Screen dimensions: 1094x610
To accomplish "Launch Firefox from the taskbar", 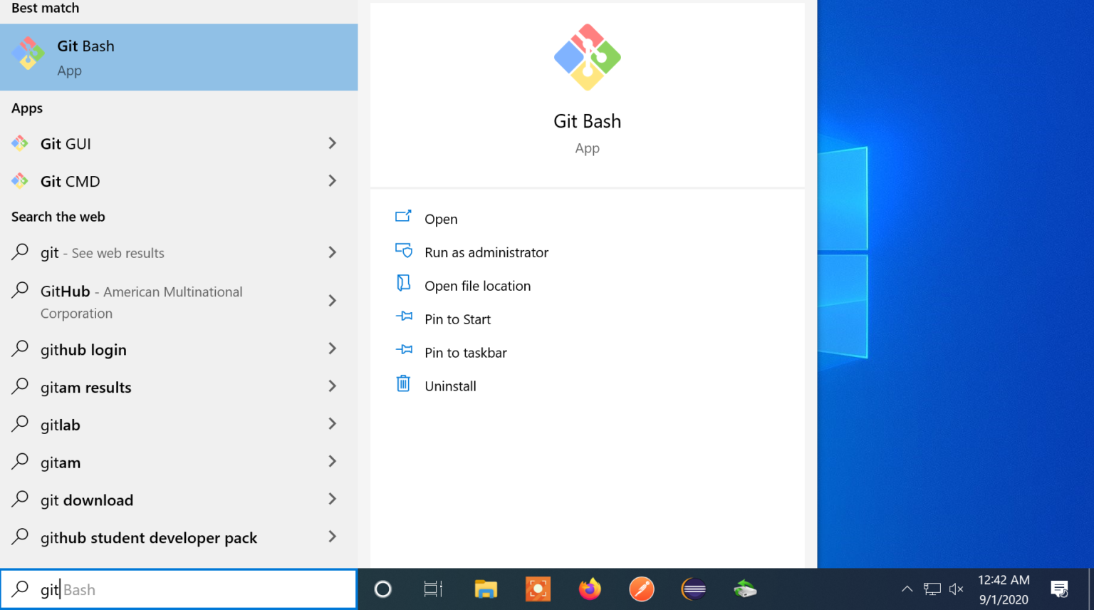I will (x=590, y=589).
